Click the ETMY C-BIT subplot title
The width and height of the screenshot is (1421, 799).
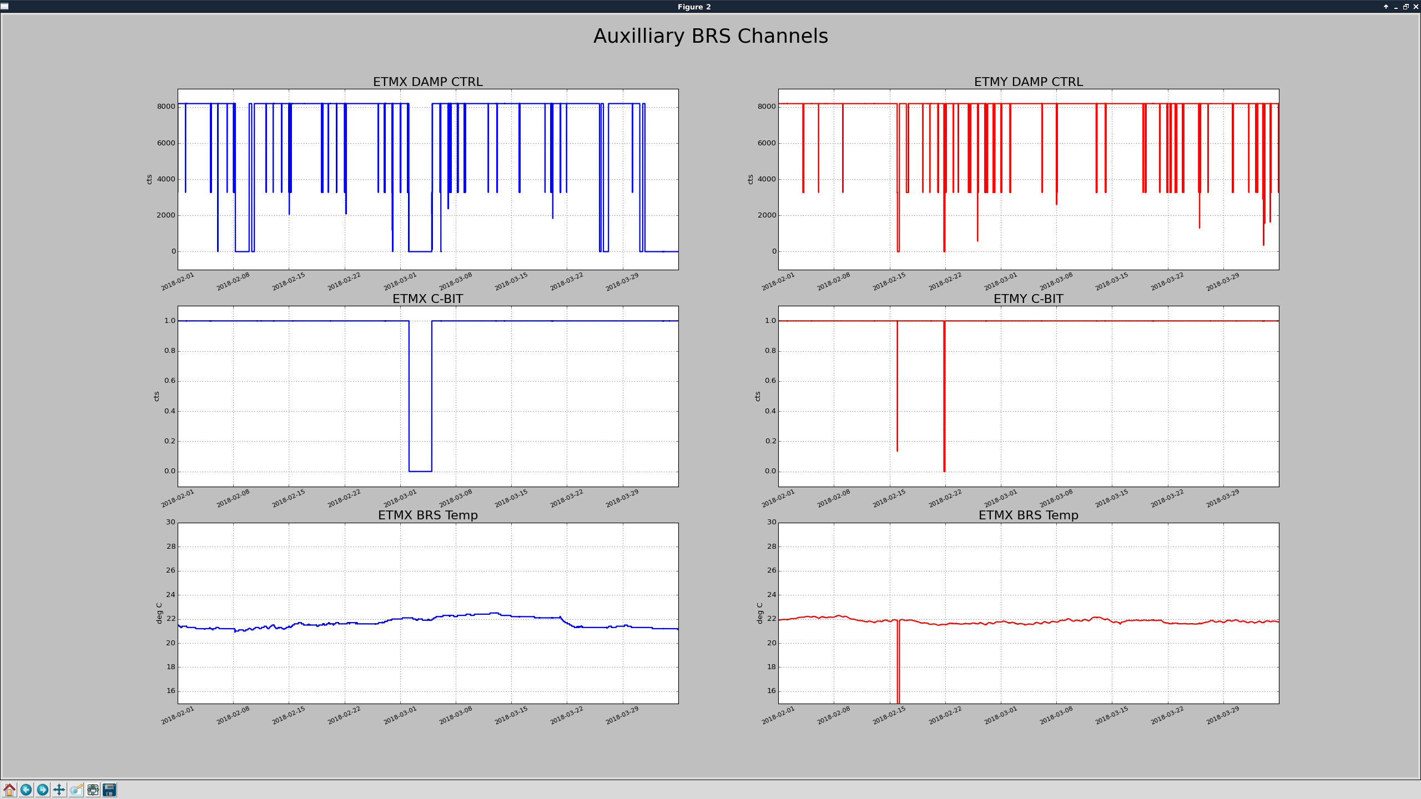click(x=1028, y=299)
